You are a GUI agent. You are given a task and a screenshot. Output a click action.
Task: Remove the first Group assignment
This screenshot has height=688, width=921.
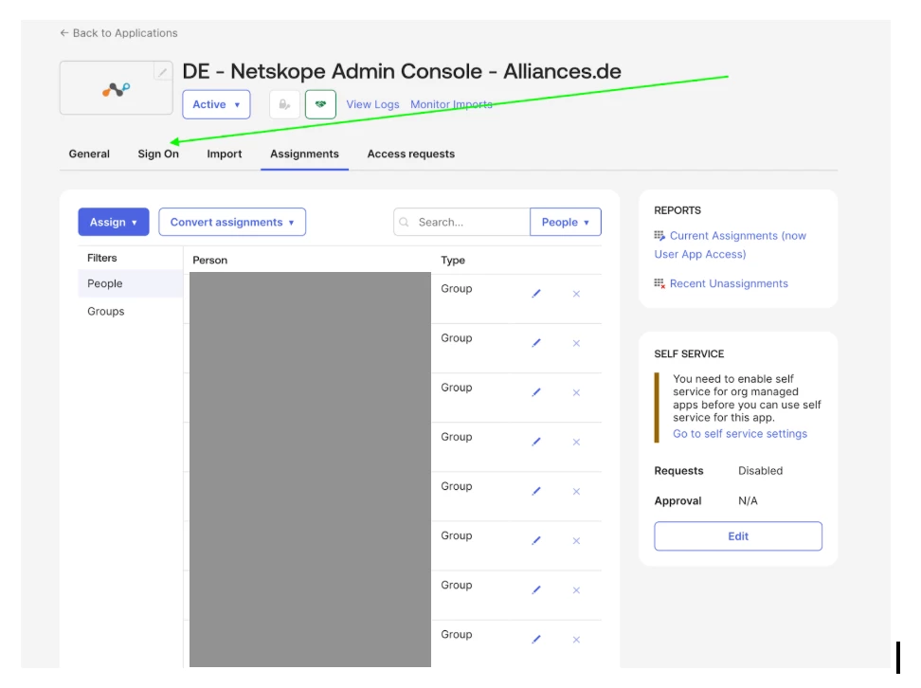click(576, 294)
